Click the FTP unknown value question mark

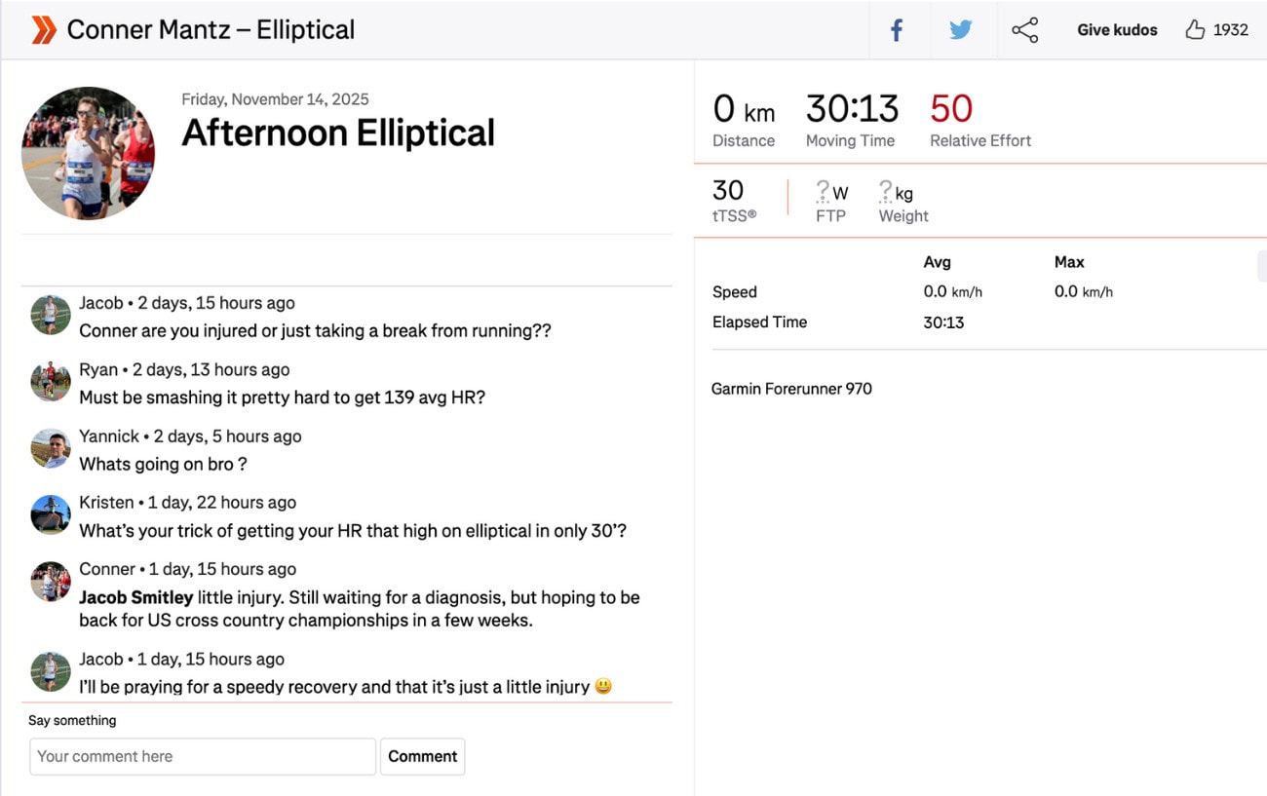tap(822, 191)
